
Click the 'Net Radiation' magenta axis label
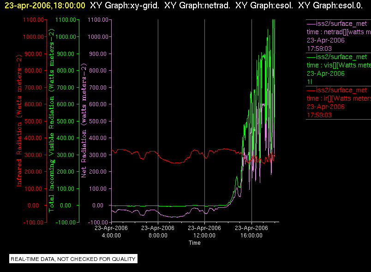[84, 120]
